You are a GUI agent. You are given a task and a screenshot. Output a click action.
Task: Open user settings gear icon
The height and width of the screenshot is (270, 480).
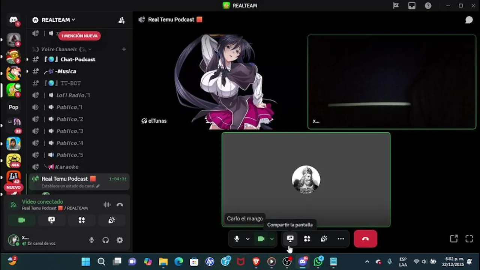click(120, 240)
